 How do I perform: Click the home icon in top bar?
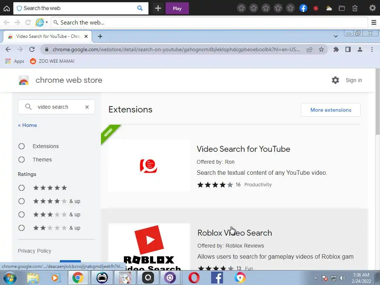point(7,9)
